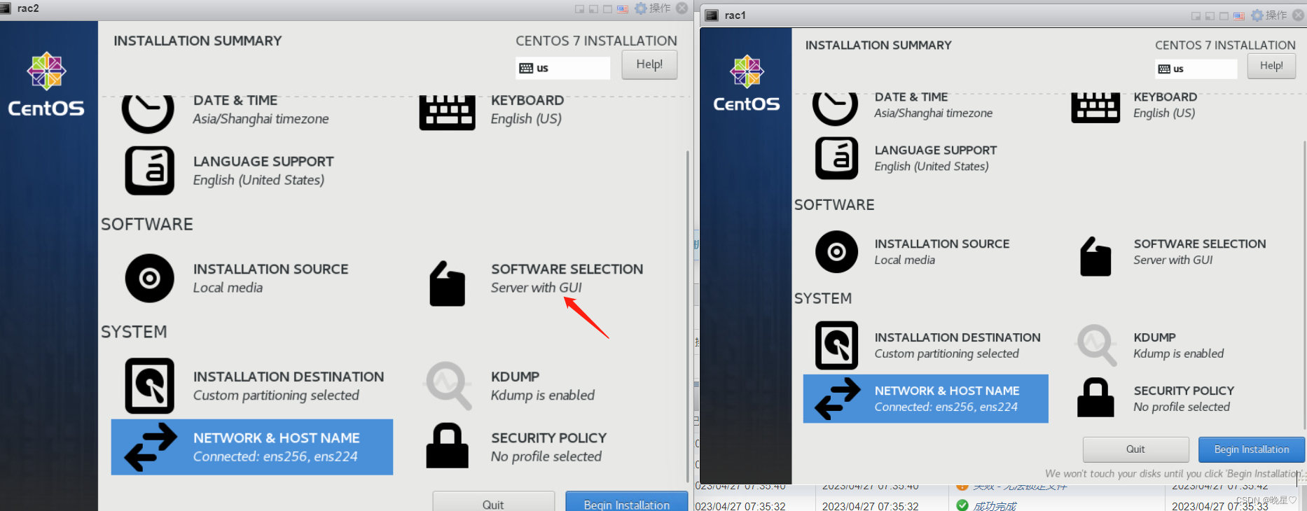Select 'Server with GUI' text in rac1
1307x511 pixels.
click(1173, 260)
